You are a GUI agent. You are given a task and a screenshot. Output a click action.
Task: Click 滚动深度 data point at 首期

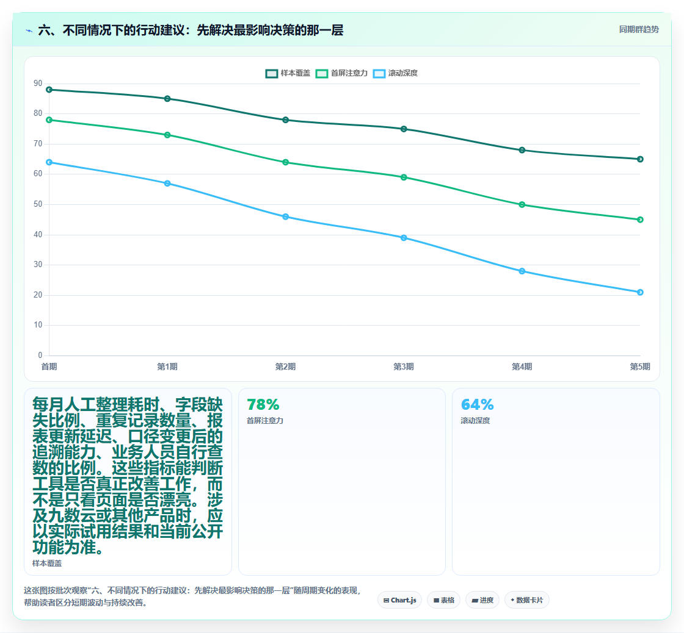(x=49, y=162)
